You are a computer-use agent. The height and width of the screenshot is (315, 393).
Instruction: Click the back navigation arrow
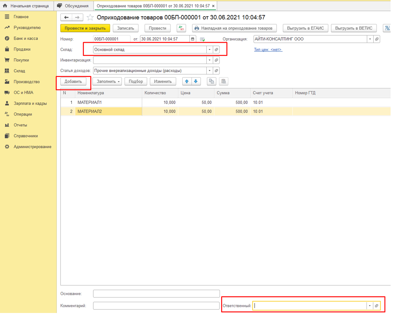(x=67, y=18)
